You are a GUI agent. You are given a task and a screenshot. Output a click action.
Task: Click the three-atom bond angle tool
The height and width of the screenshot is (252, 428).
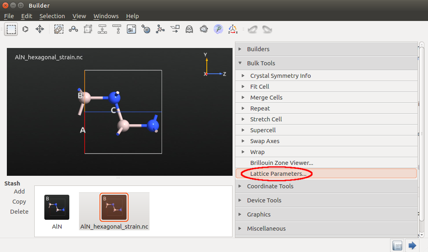tap(73, 29)
